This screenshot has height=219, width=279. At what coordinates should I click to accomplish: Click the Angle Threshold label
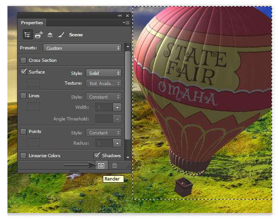click(71, 119)
